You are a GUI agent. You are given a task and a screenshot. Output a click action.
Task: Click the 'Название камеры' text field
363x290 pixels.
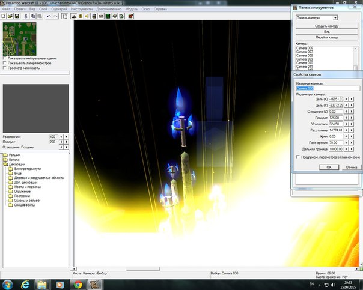(x=328, y=88)
